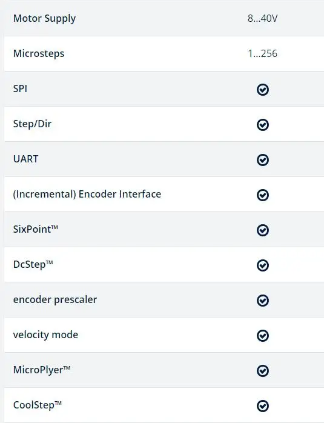
Task: Select the Motor Supply label
Action: click(x=44, y=19)
